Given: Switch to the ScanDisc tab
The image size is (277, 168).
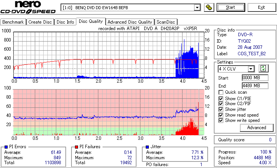Looking at the screenshot, I should click(x=166, y=22).
